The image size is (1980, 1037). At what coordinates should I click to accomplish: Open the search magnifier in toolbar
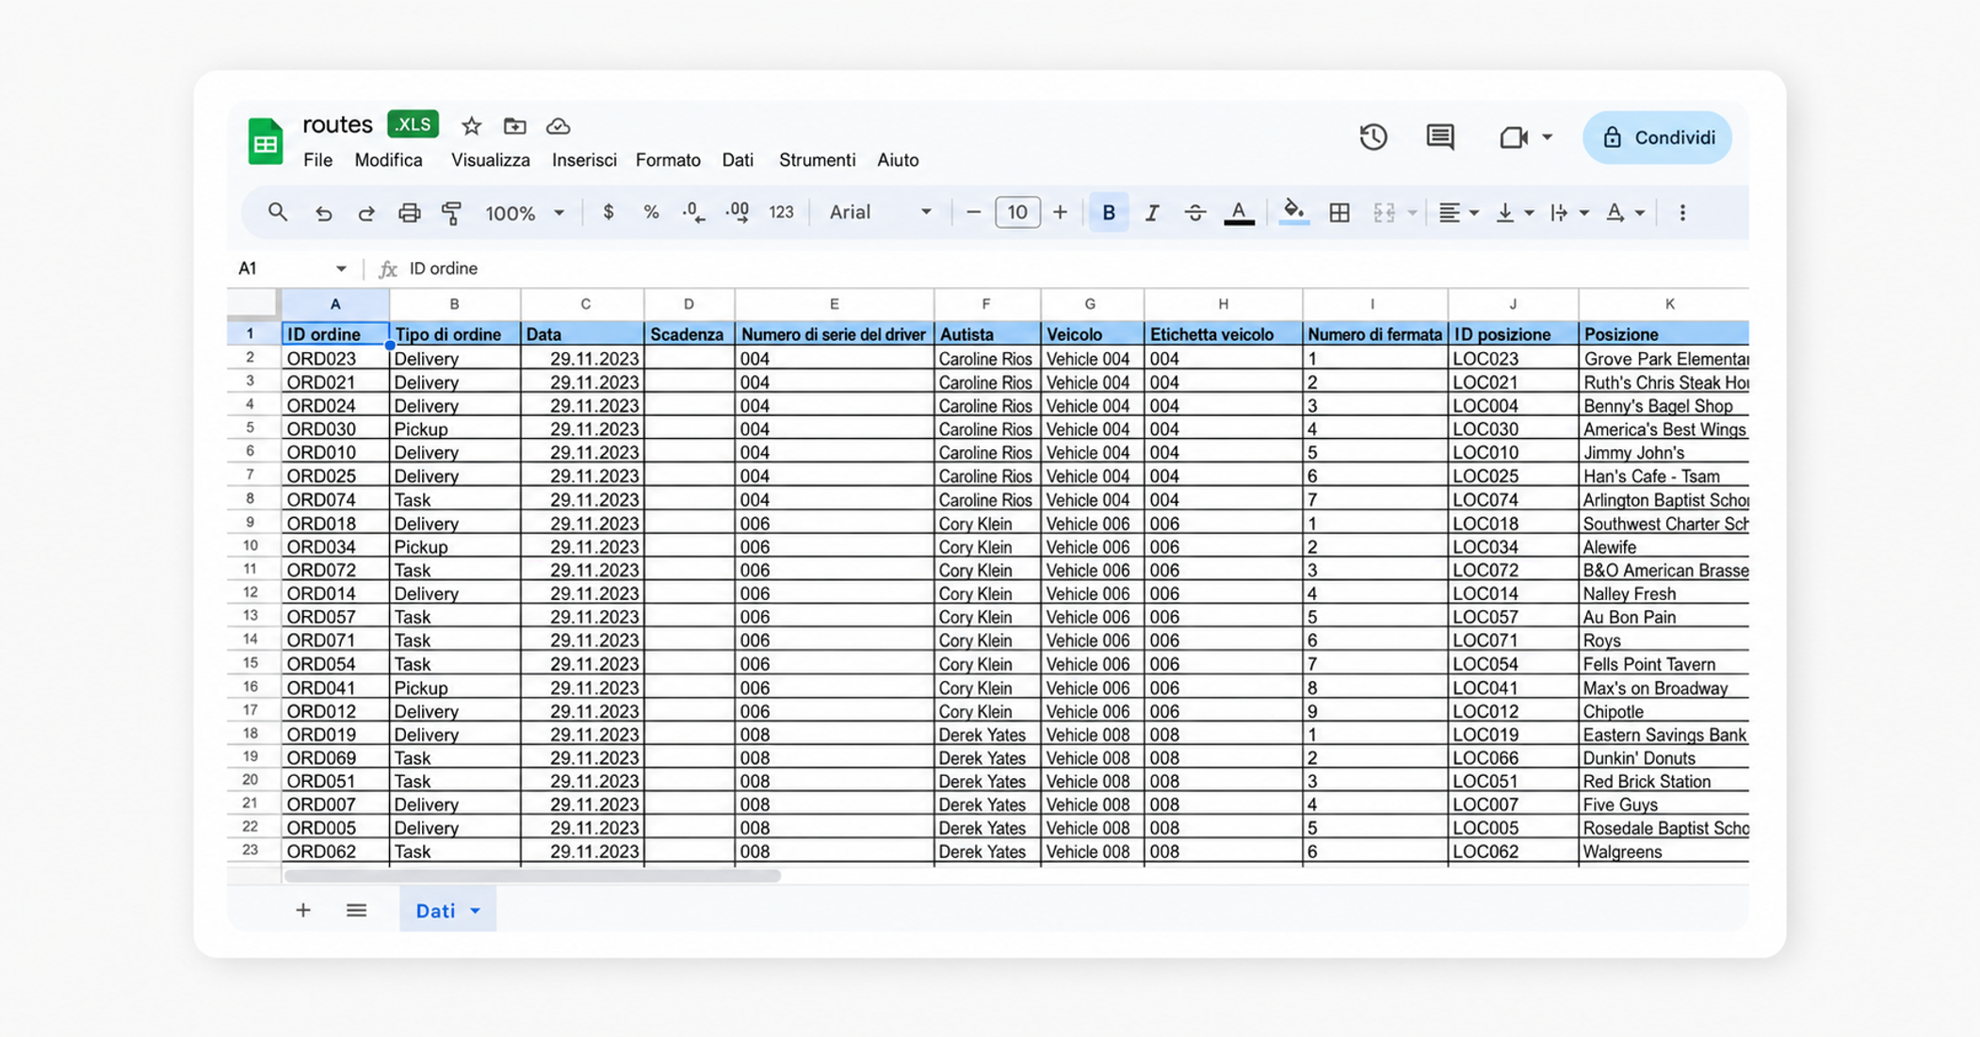(x=277, y=213)
